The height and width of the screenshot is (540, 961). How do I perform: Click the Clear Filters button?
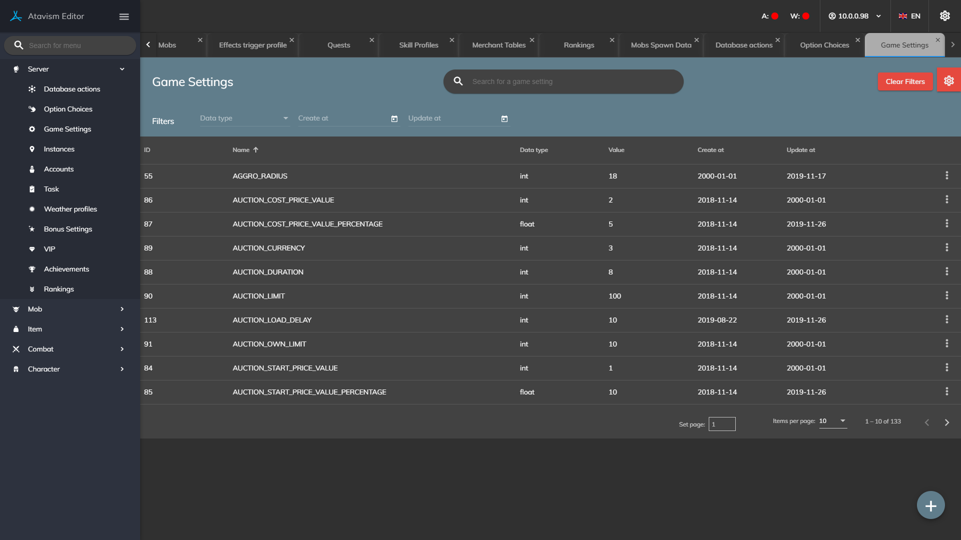tap(905, 81)
